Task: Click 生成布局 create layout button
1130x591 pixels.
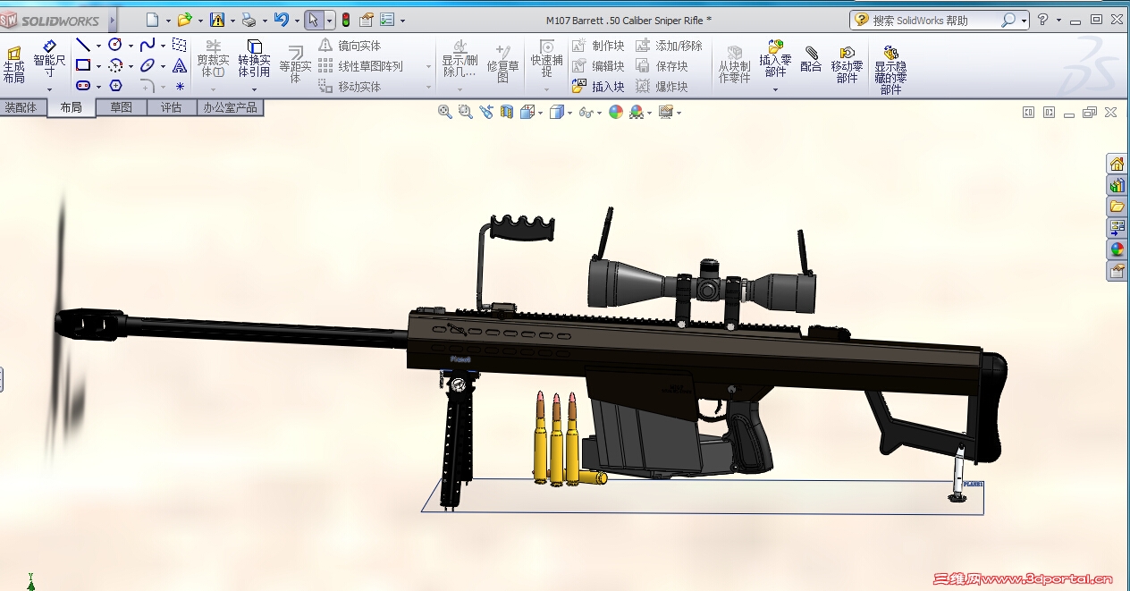Action: pos(13,65)
